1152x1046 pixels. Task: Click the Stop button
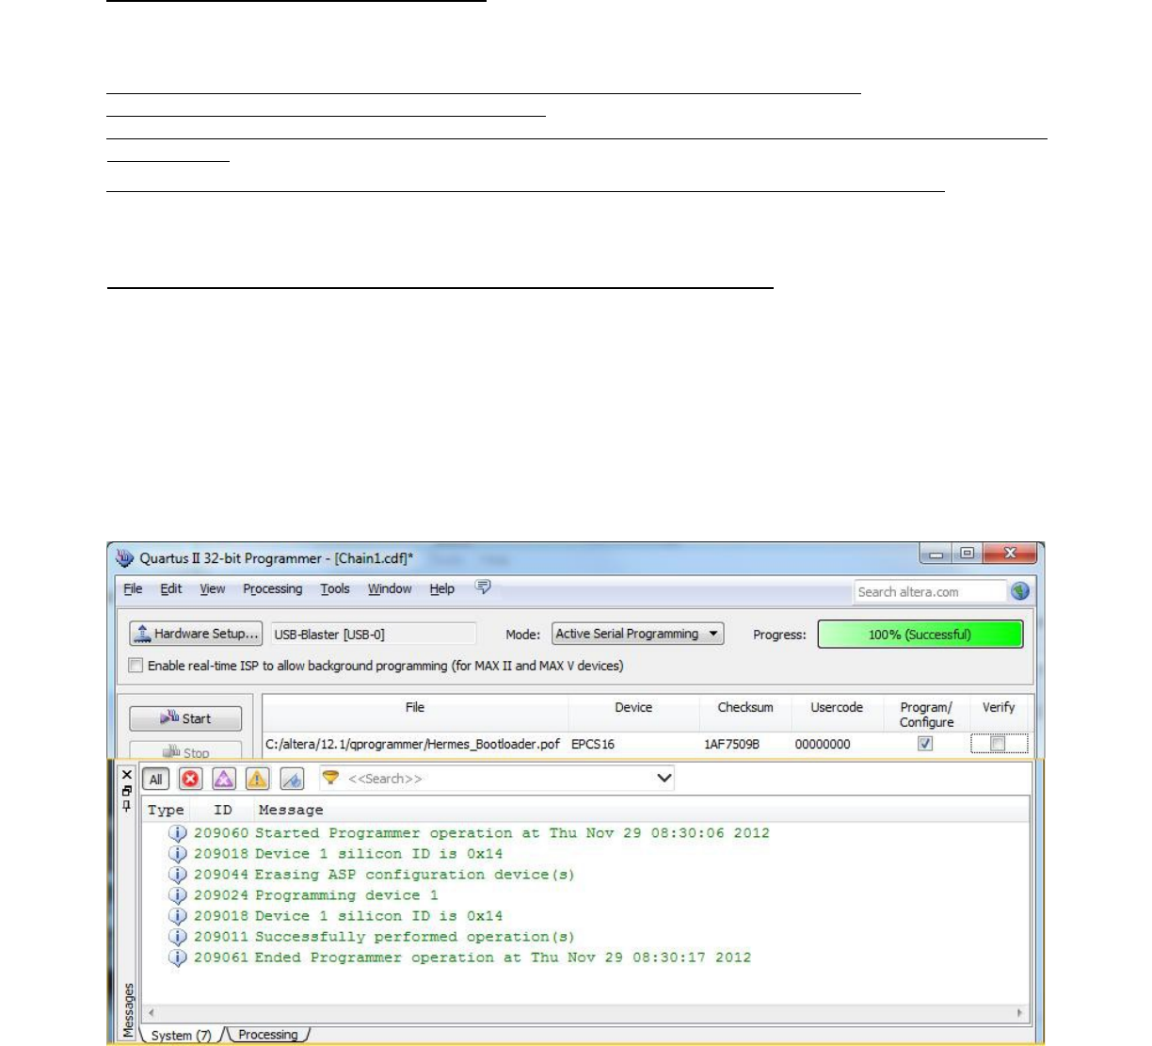pos(185,750)
